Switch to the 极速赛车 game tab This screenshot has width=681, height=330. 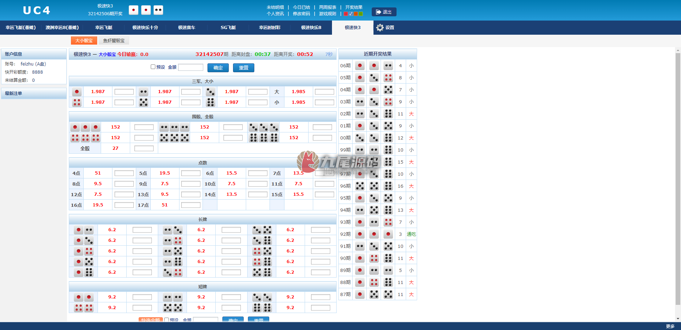187,28
